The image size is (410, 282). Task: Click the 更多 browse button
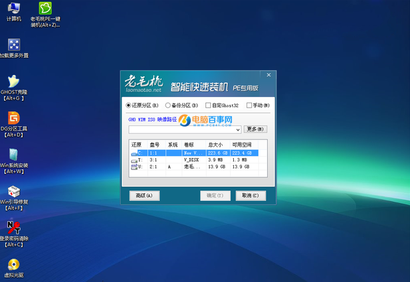tap(255, 129)
